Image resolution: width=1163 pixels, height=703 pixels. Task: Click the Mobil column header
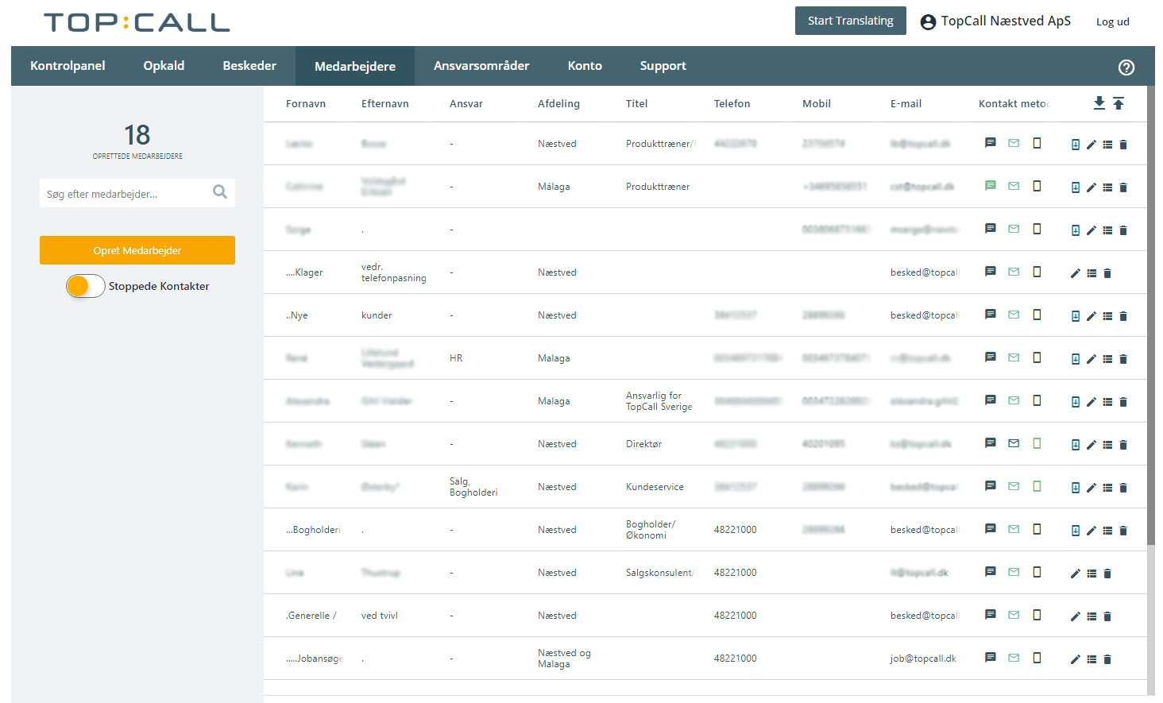point(817,104)
